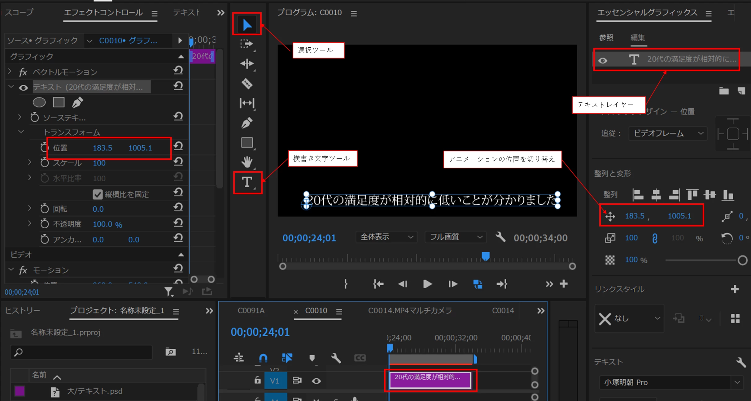The height and width of the screenshot is (401, 751).
Task: Select the Razor tool in toolbar
Action: coord(247,84)
